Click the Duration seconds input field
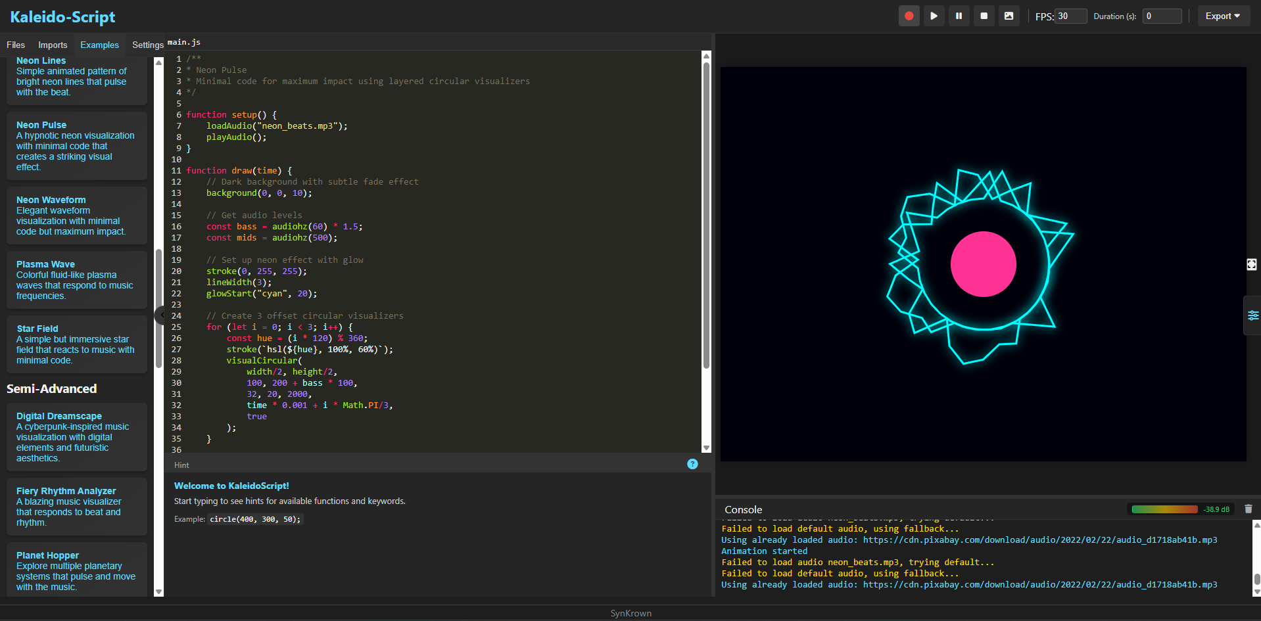 point(1162,16)
